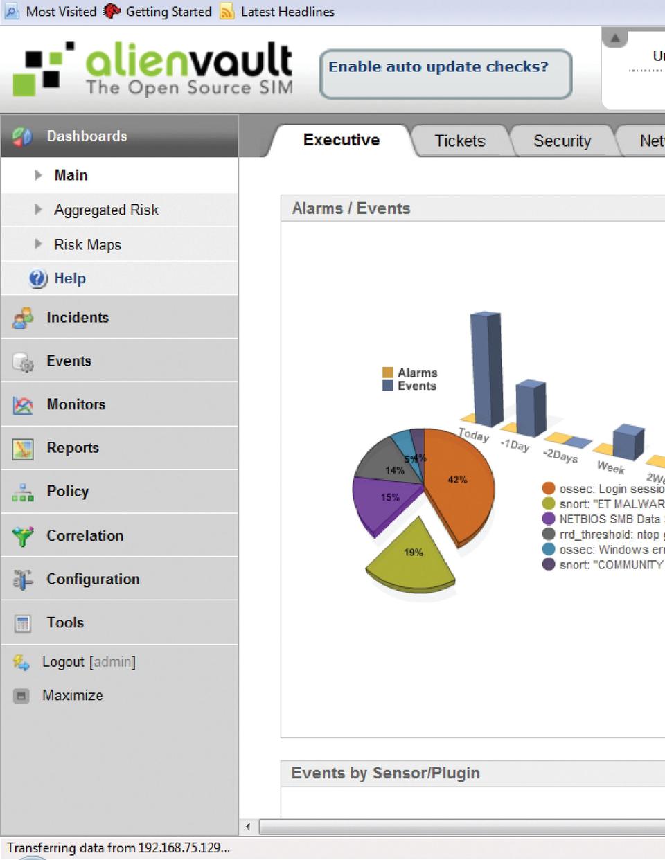The width and height of the screenshot is (665, 860).
Task: Click the Correlation funnel icon
Action: [x=23, y=536]
